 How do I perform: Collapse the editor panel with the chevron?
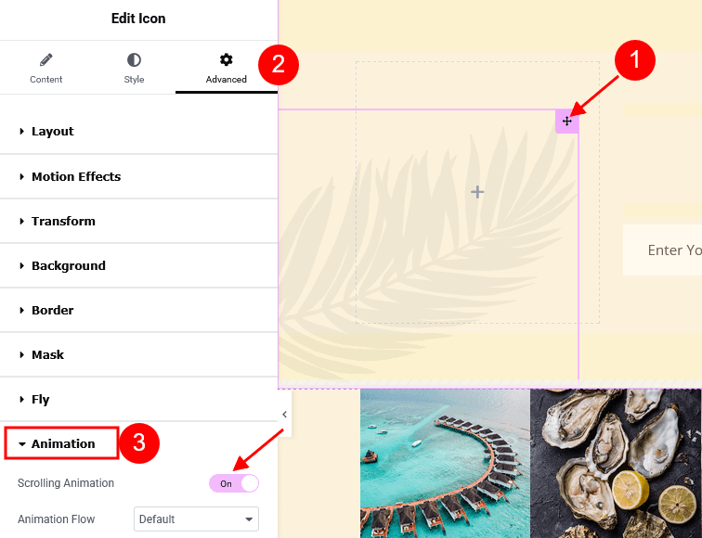(x=285, y=414)
